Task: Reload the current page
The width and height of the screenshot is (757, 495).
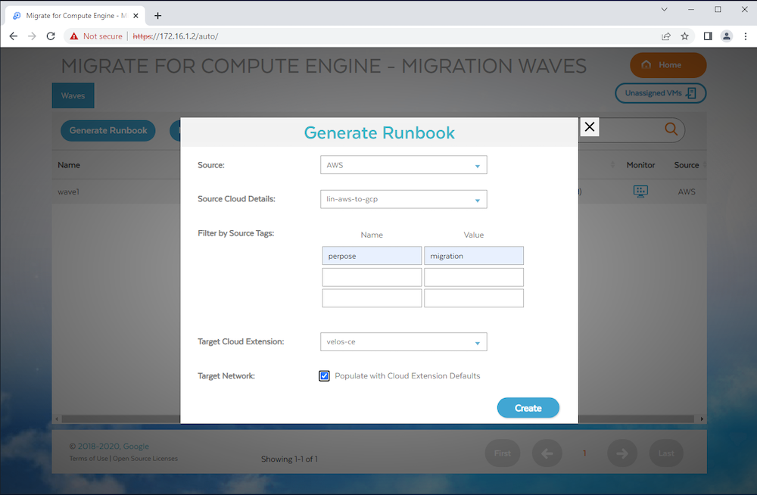Action: tap(51, 36)
